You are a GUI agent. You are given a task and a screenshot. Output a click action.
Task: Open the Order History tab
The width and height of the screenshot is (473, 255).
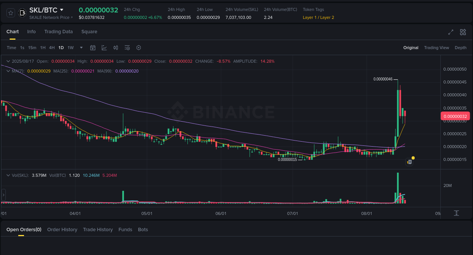coord(62,230)
